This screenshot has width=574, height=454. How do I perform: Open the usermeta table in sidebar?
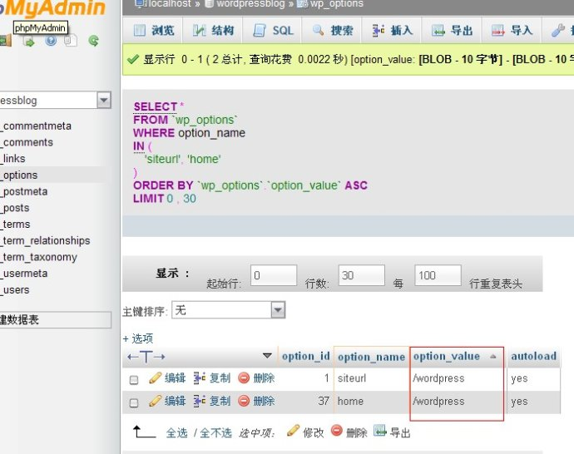24,274
